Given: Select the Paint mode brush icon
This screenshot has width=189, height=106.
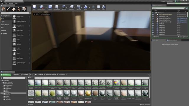Looking at the screenshot, I should click(x=9, y=9).
